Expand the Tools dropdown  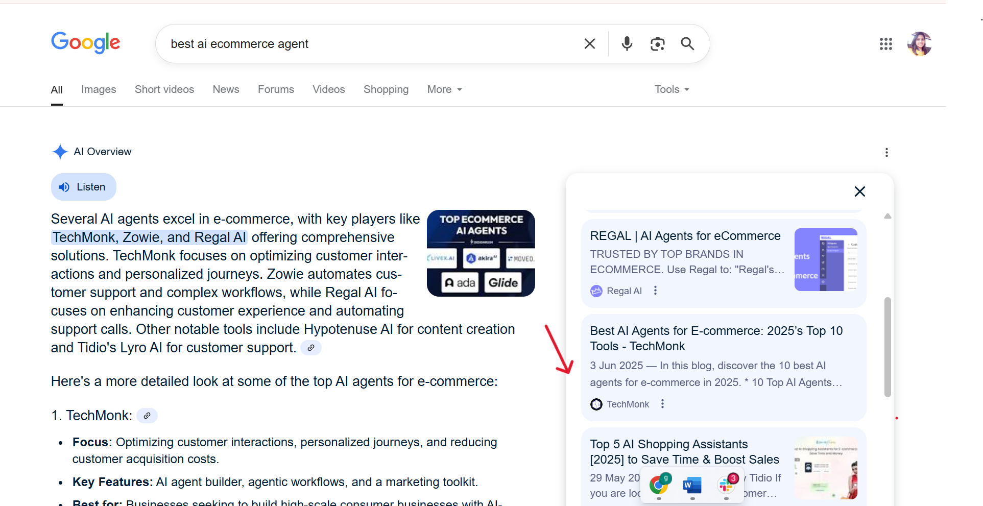(672, 89)
